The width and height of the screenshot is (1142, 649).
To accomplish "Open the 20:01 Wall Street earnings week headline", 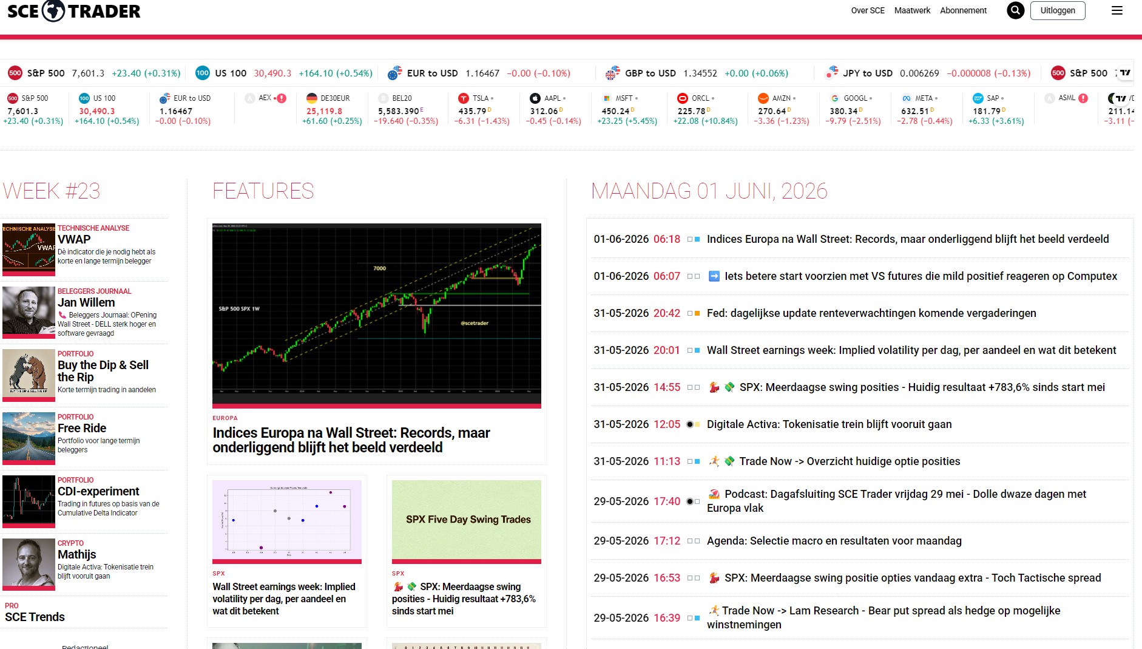I will pos(911,350).
